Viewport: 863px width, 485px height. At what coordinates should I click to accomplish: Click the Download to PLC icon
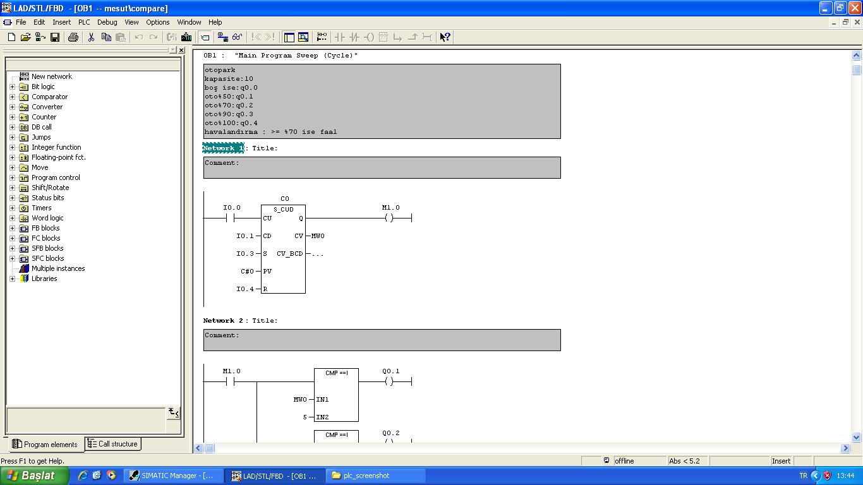[186, 37]
